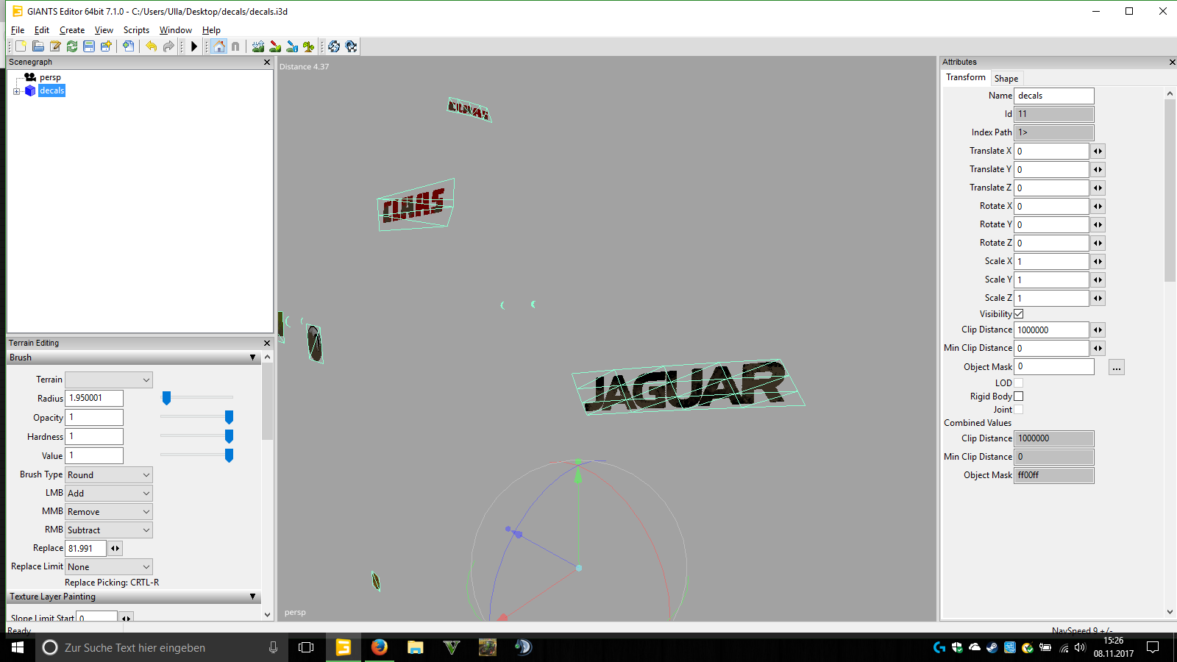The image size is (1177, 662).
Task: Click the Radius slider handle
Action: click(167, 398)
